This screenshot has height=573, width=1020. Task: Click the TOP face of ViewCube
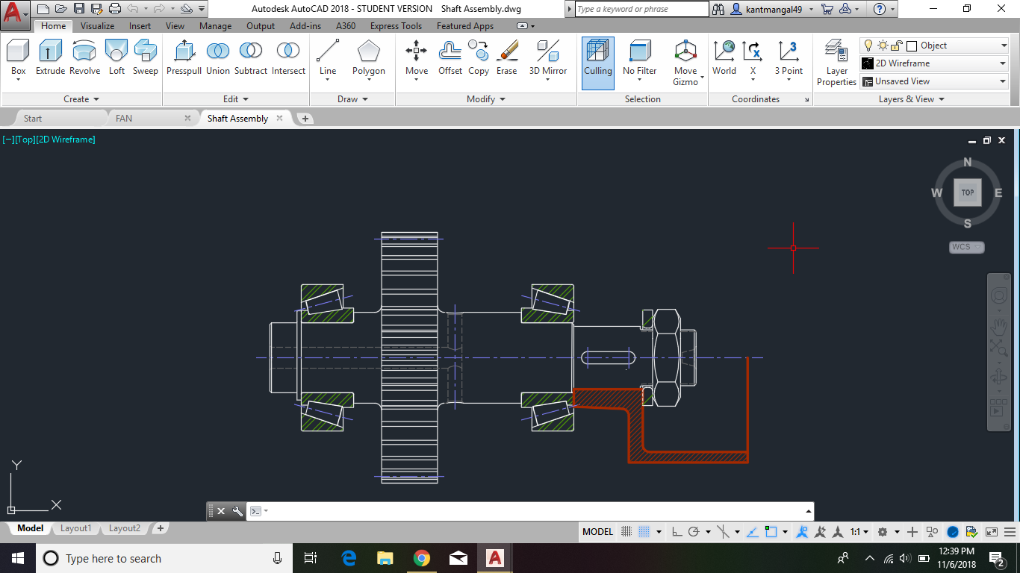pyautogui.click(x=967, y=192)
